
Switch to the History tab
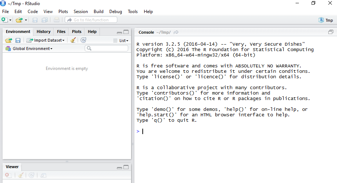[x=44, y=32]
